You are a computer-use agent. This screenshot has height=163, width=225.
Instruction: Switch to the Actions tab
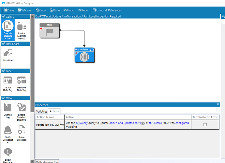(54, 111)
